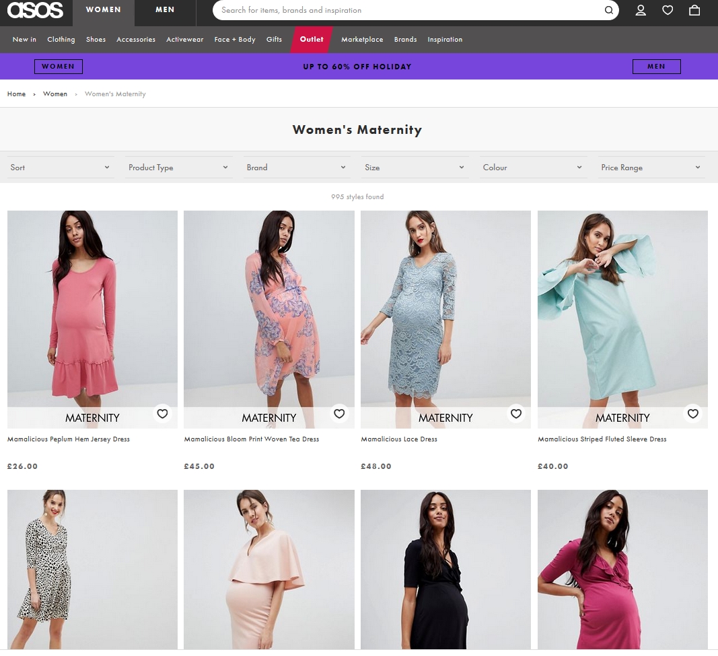Click the Women's Maternity page heading

357,130
